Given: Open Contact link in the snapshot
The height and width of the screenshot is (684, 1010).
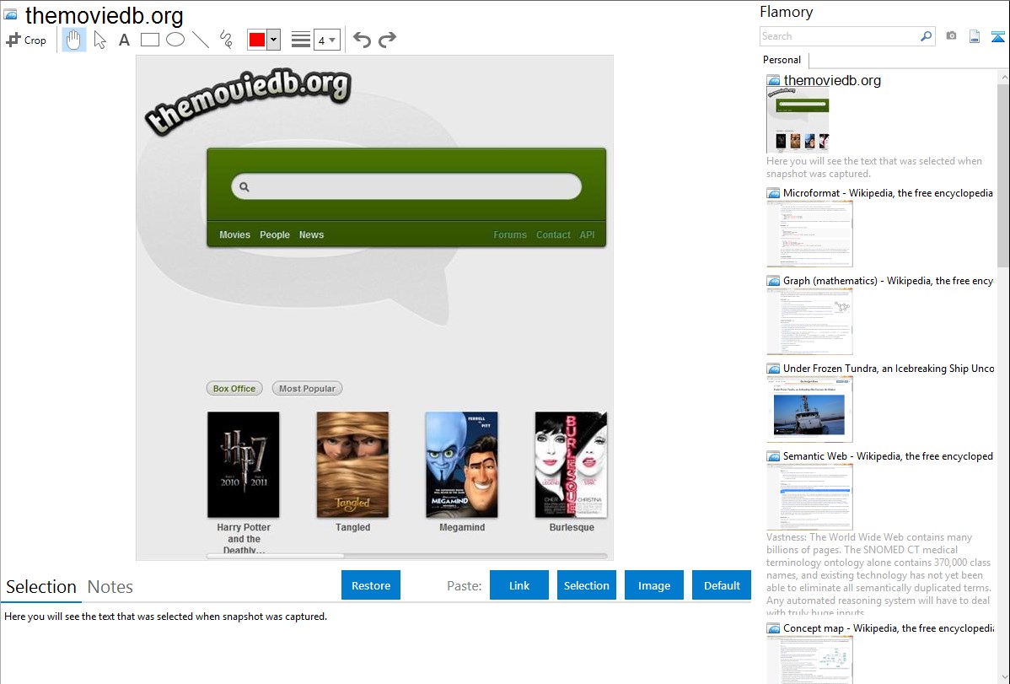Looking at the screenshot, I should point(553,234).
